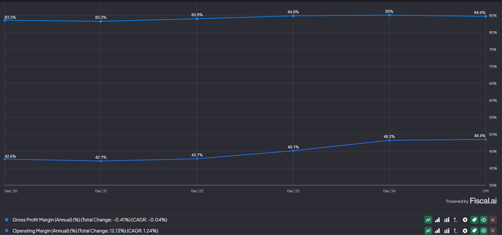Click the axis arrow icon for Gross Profit Margin
502x235 pixels.
pos(456,220)
